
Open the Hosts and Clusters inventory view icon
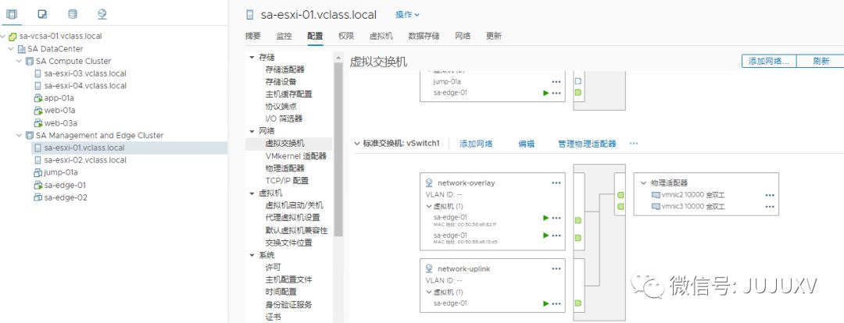point(11,15)
